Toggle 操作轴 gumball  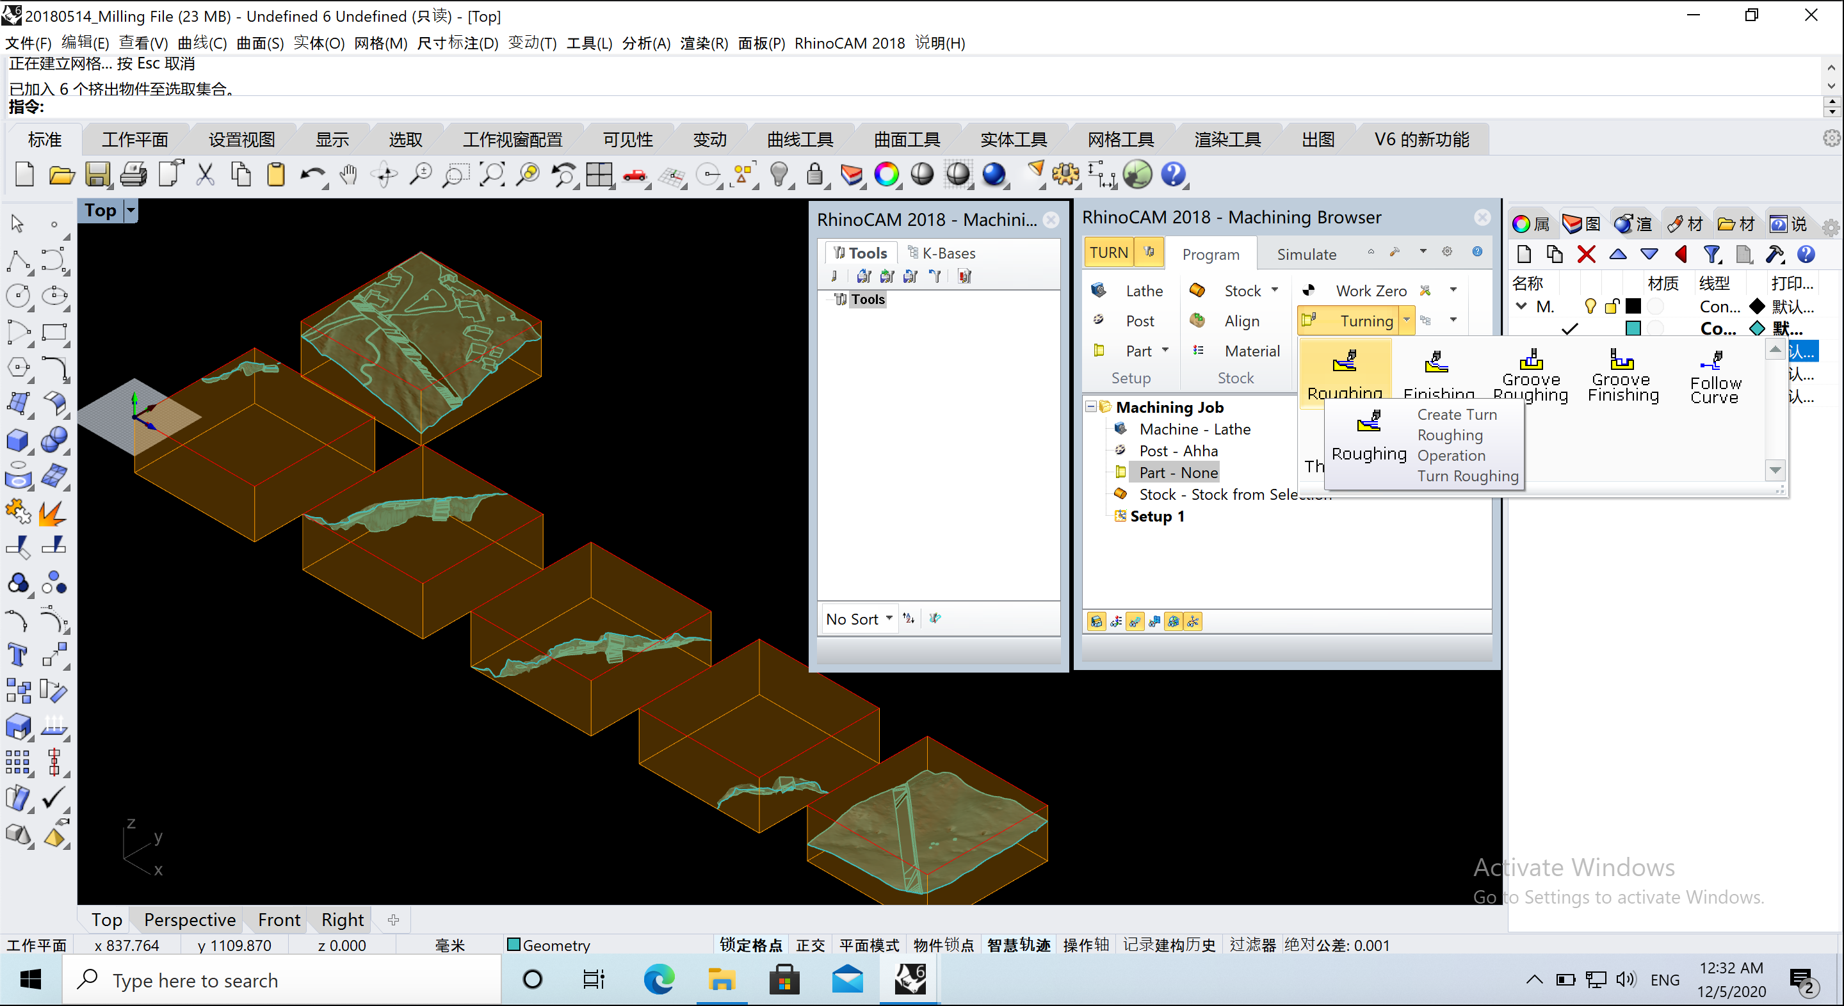click(1086, 945)
